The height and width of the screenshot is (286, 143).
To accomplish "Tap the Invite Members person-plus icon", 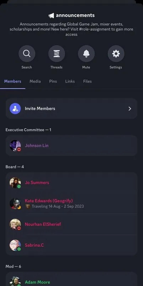I will coord(15,109).
